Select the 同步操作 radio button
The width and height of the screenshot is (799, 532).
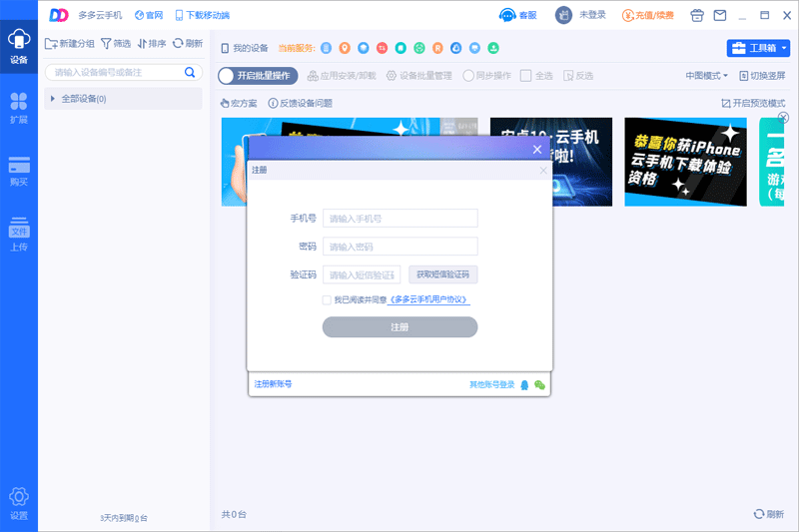(468, 75)
